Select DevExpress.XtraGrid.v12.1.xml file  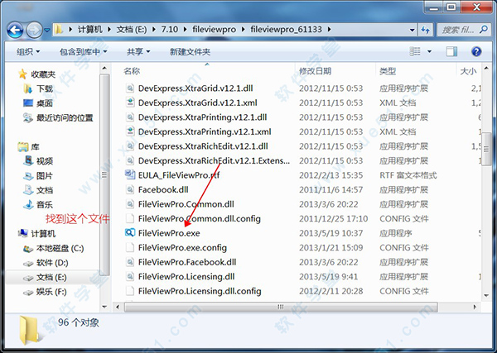pyautogui.click(x=197, y=103)
